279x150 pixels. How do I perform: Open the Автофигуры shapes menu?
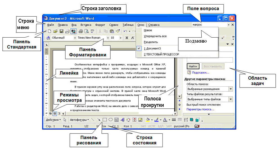79,120
